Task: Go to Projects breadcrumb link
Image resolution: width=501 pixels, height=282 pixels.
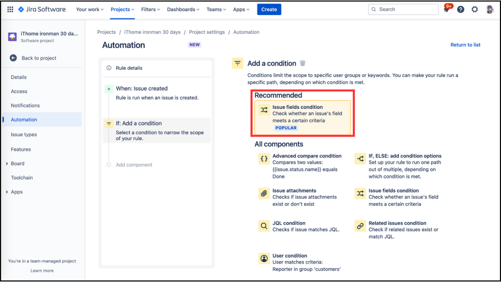Action: click(106, 32)
